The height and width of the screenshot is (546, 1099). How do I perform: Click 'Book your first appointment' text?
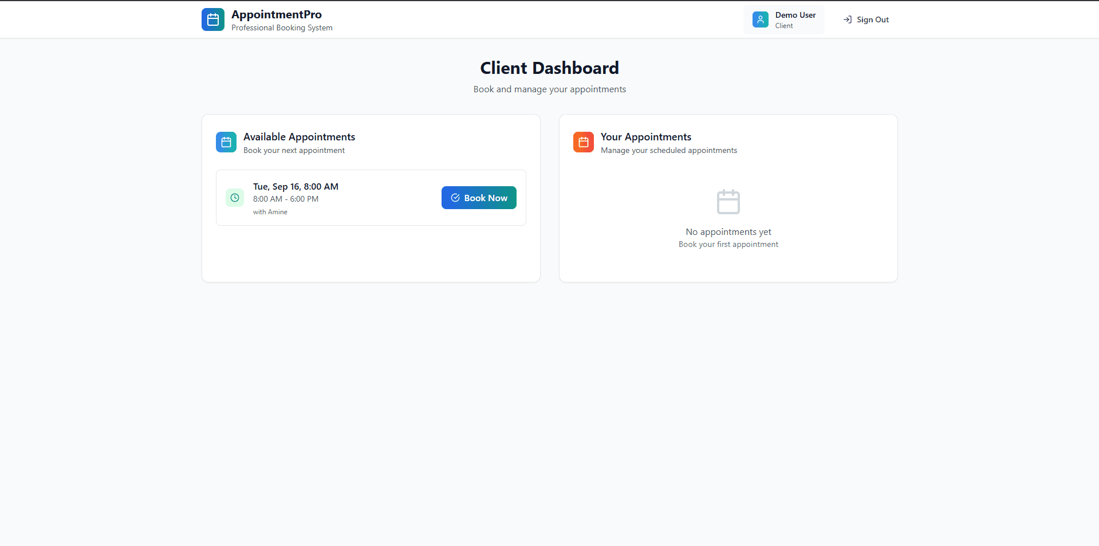click(728, 245)
